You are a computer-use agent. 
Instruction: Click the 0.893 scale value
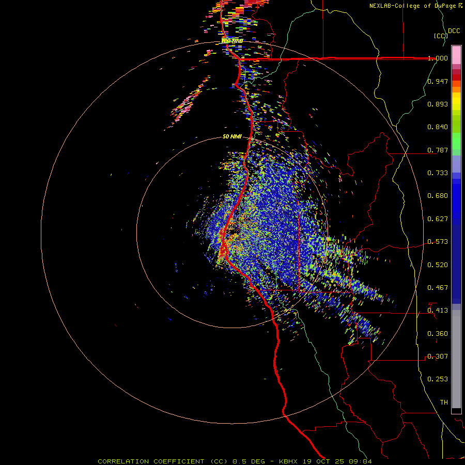click(x=438, y=104)
